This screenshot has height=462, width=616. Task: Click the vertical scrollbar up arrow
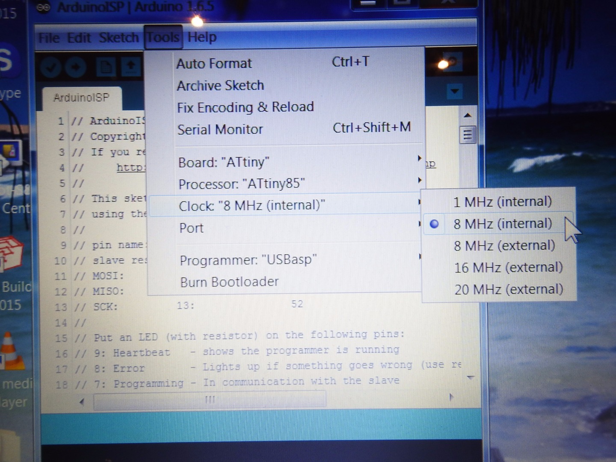[468, 115]
